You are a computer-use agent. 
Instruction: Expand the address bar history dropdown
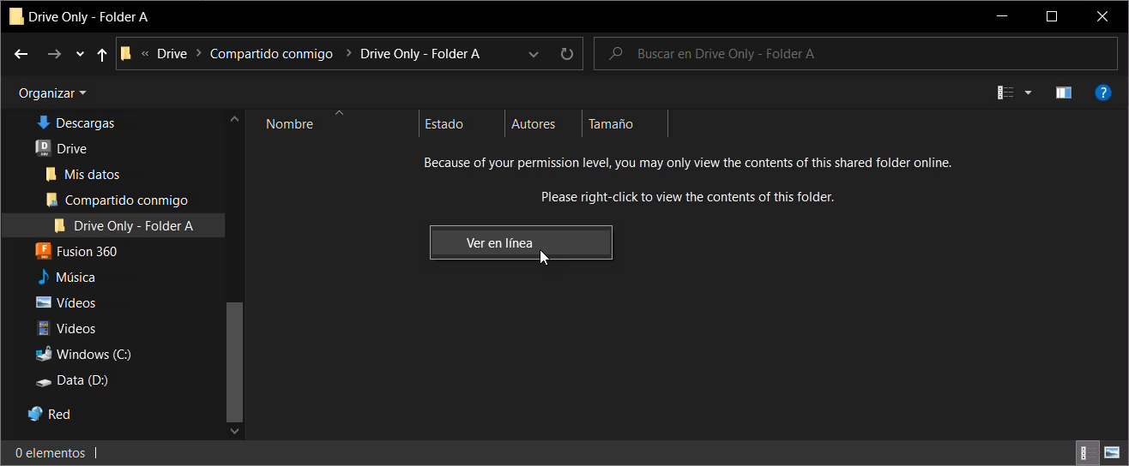click(x=534, y=54)
